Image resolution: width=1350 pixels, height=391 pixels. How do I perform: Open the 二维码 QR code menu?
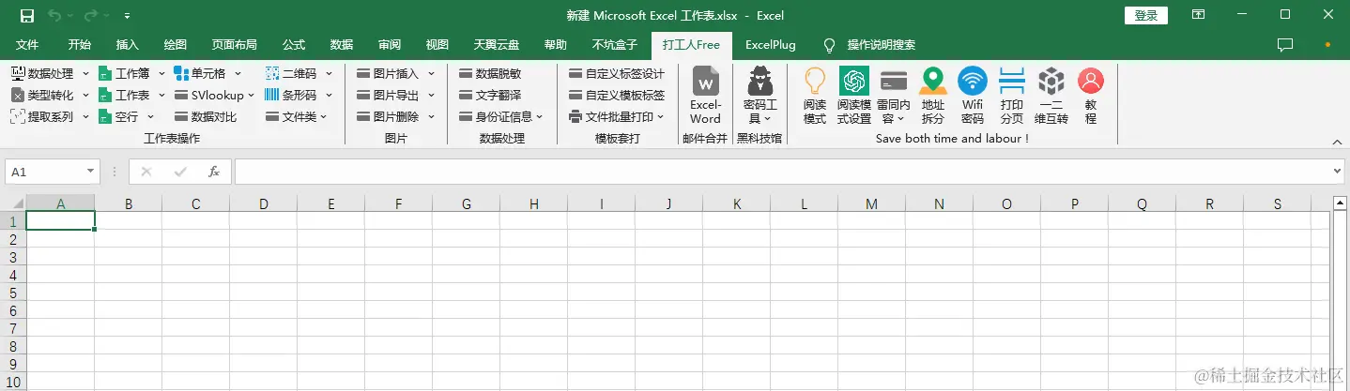tap(299, 73)
